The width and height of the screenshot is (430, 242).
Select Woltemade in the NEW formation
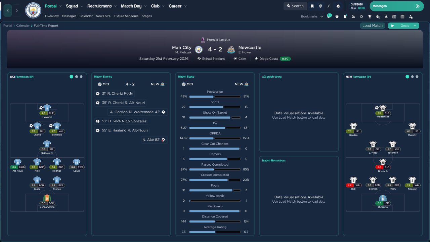383,112
